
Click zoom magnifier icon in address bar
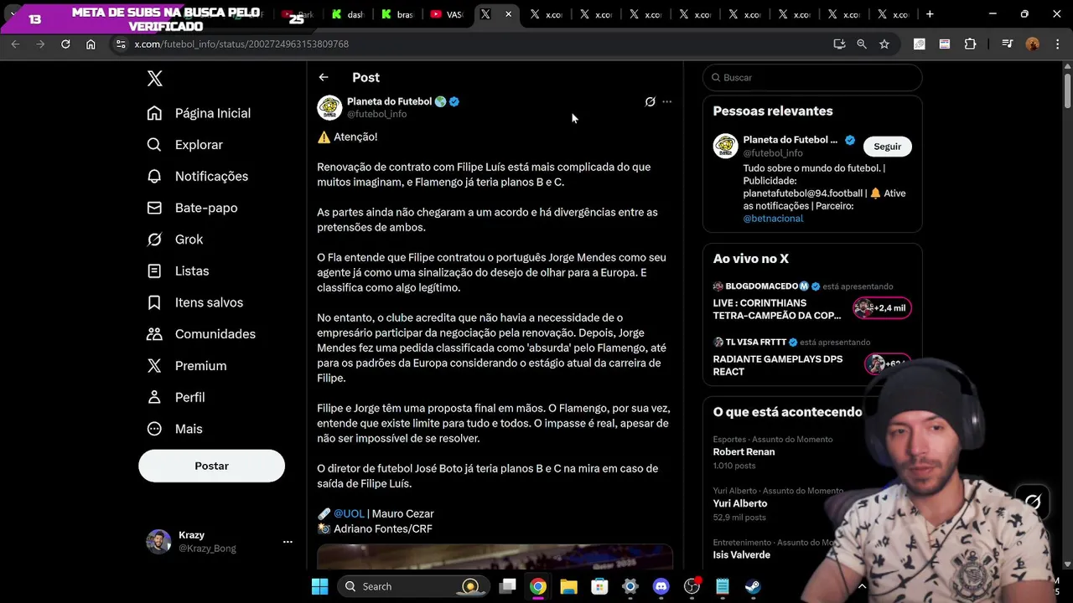[862, 44]
